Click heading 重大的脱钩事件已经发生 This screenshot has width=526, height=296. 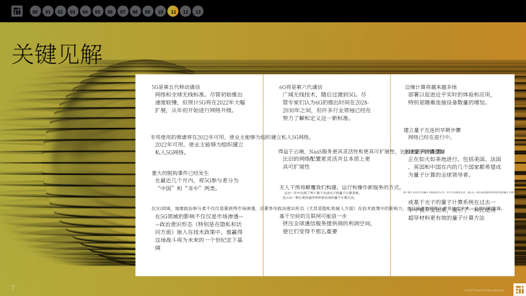[x=180, y=173]
